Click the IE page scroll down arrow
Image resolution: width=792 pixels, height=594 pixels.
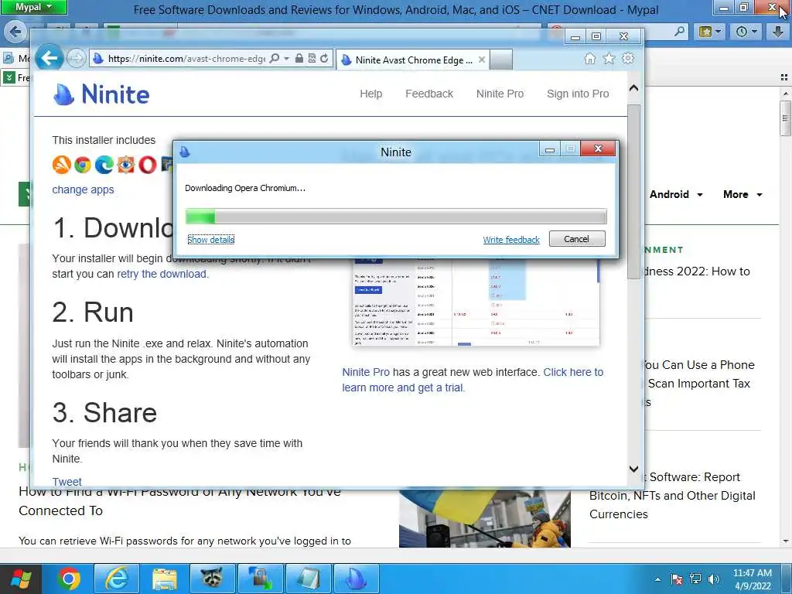point(634,469)
